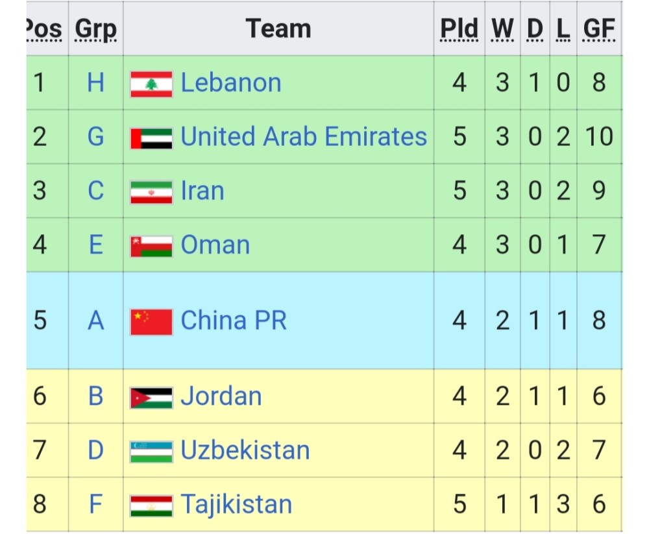Click the Pld column header abbreviation

click(459, 29)
